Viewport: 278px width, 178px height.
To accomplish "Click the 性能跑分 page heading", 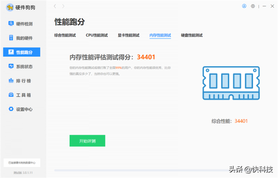I will (x=69, y=22).
